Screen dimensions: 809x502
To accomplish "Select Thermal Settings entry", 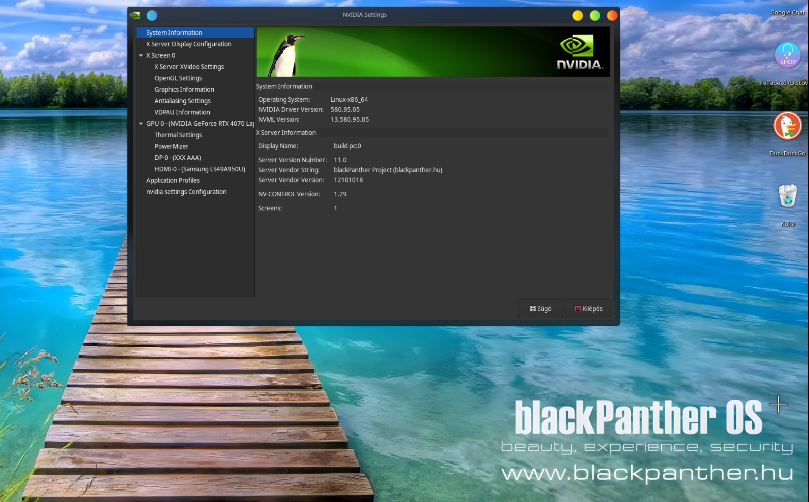I will 178,135.
